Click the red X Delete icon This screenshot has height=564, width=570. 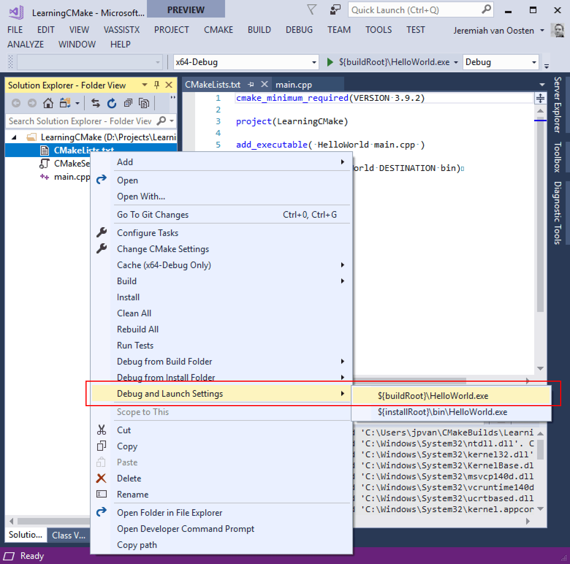click(x=101, y=478)
